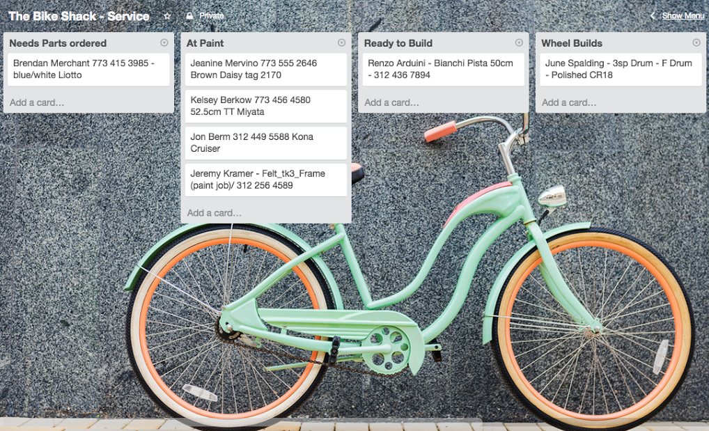
Task: Open Renzo Arduini Bianchi Pista card
Action: [x=444, y=70]
